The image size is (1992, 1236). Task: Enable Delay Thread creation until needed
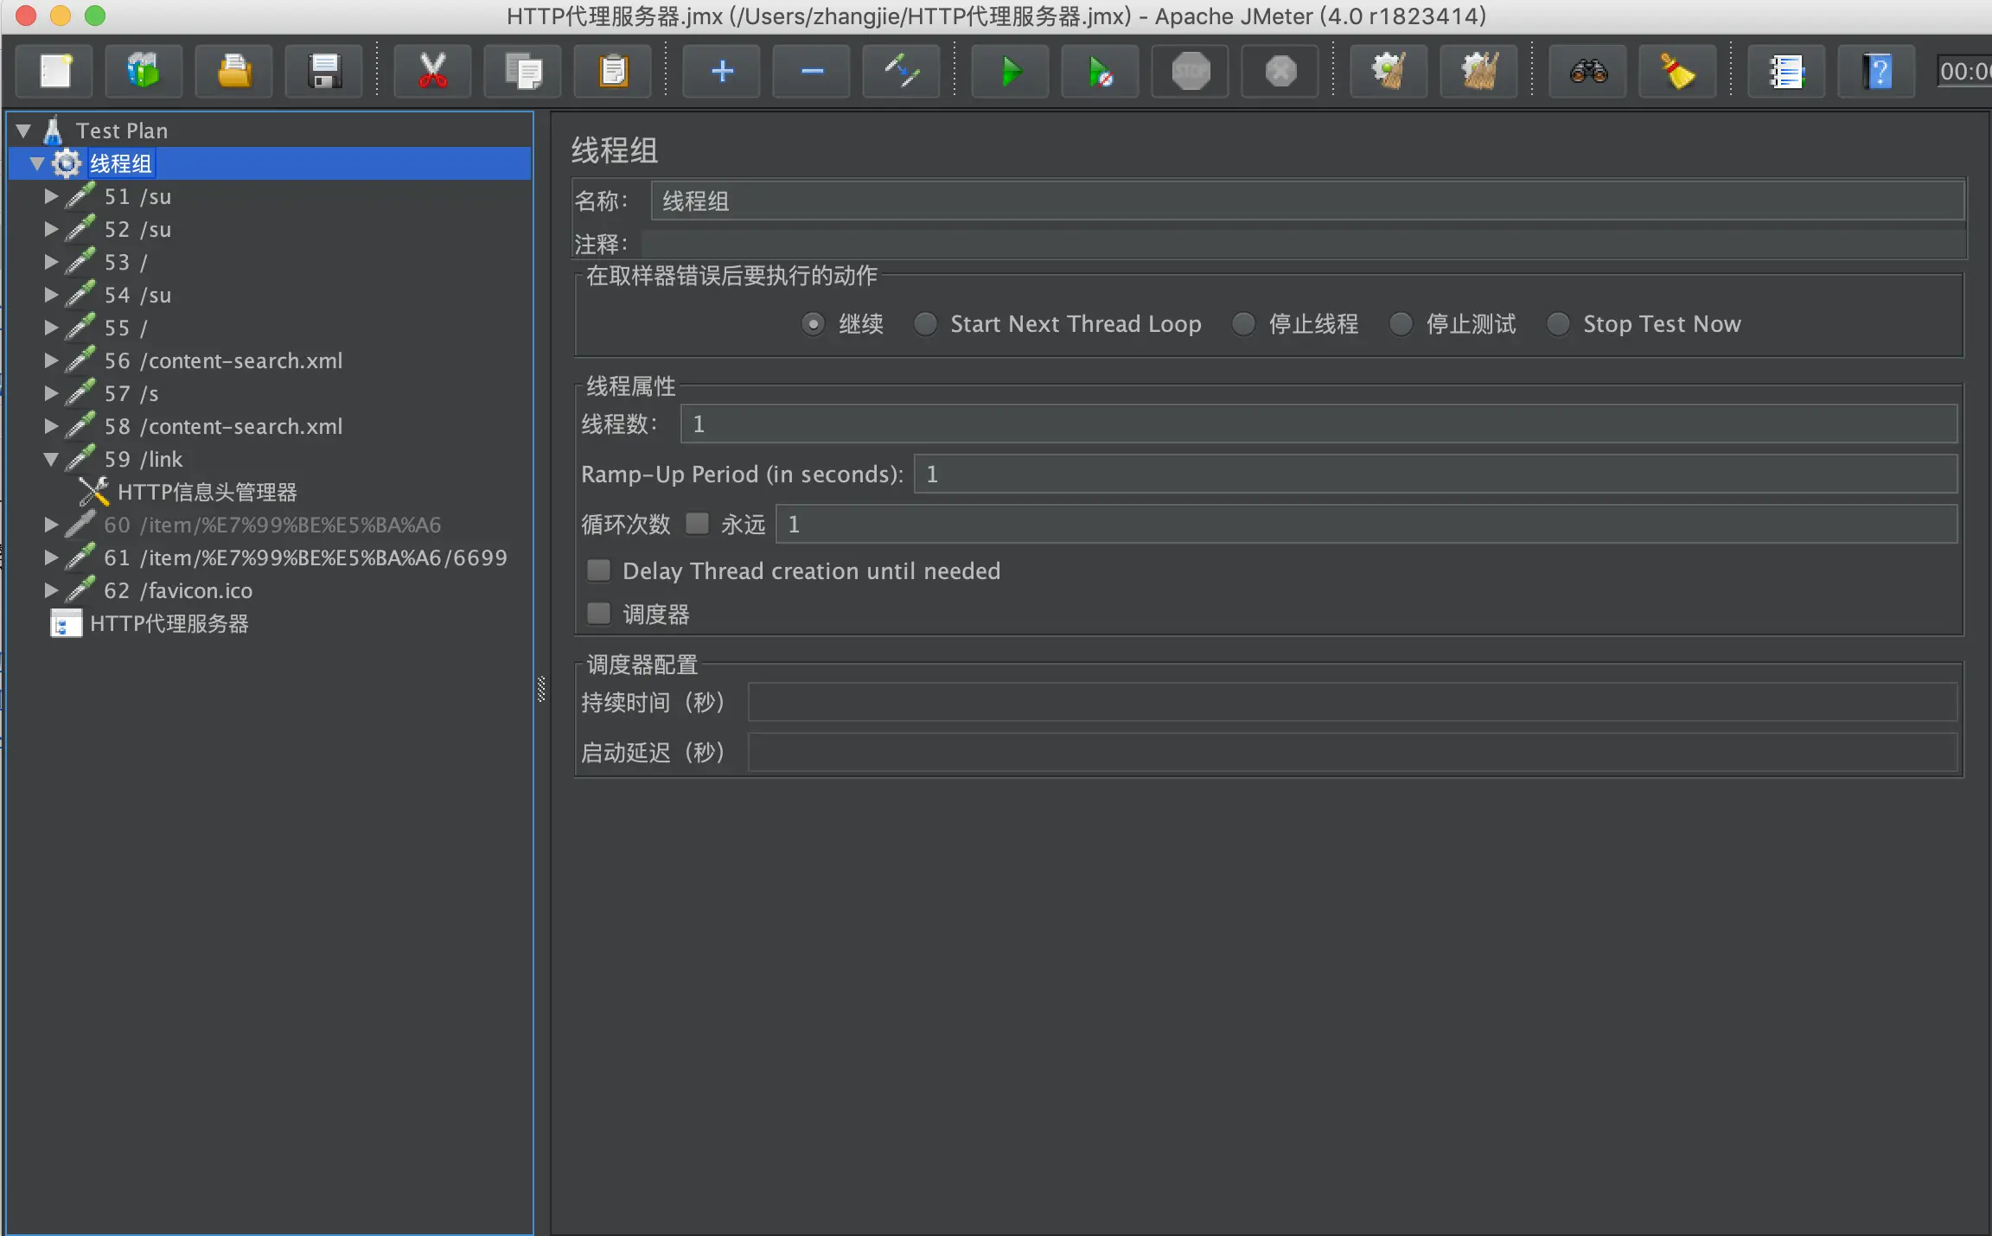[x=598, y=570]
